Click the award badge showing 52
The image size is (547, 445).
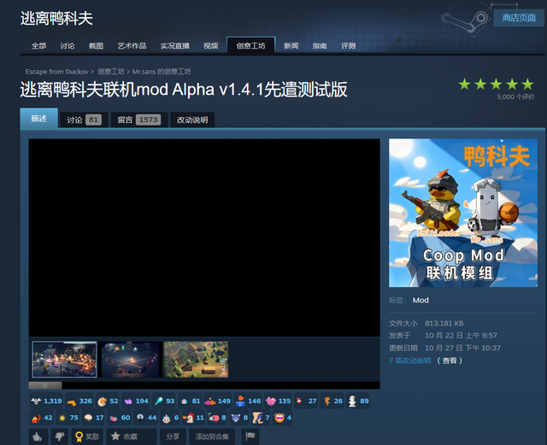pyautogui.click(x=108, y=401)
